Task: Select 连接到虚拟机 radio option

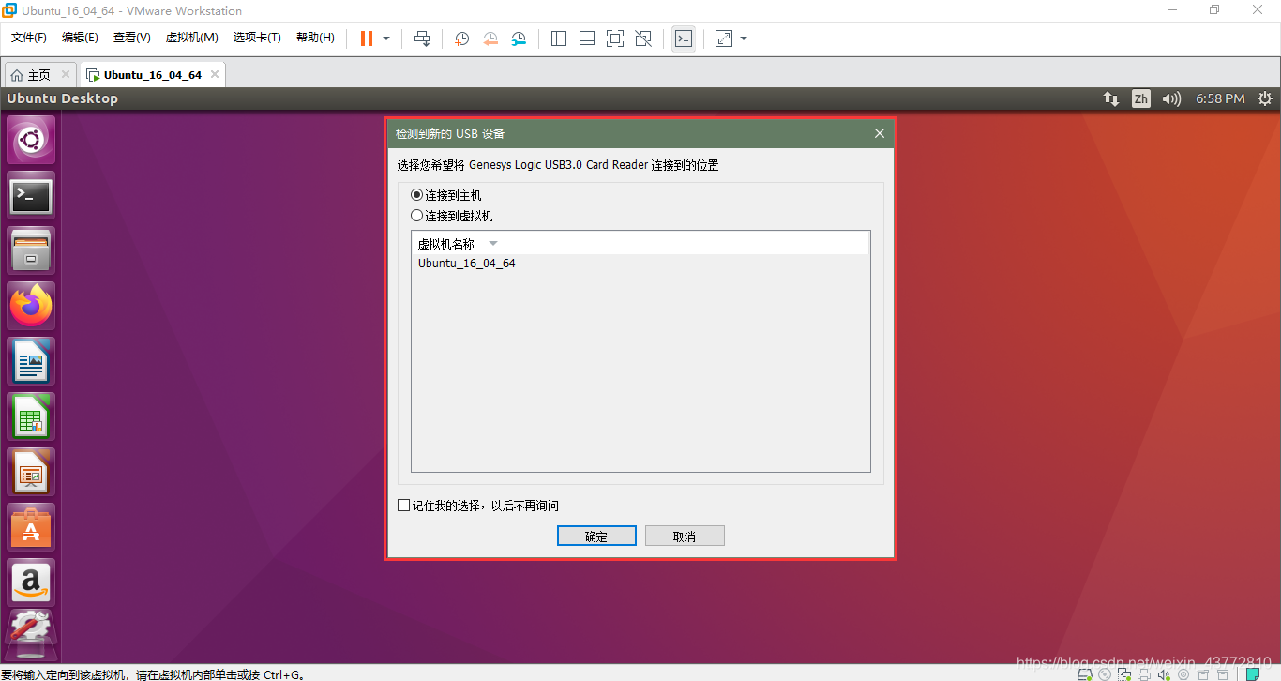Action: (x=452, y=216)
